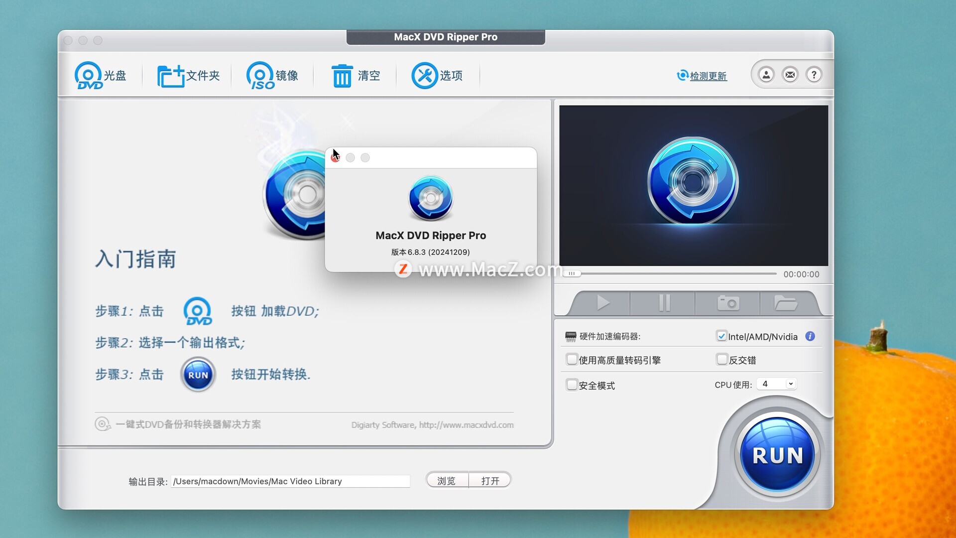Image resolution: width=956 pixels, height=538 pixels.
Task: Click 00:00:00 time display
Action: coord(801,274)
